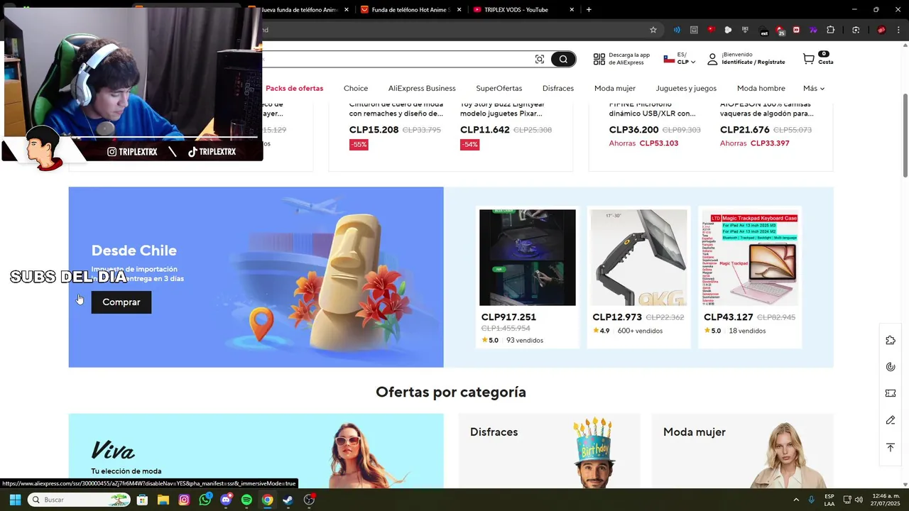Click the pencil feedback icon on right sidebar

tap(891, 420)
